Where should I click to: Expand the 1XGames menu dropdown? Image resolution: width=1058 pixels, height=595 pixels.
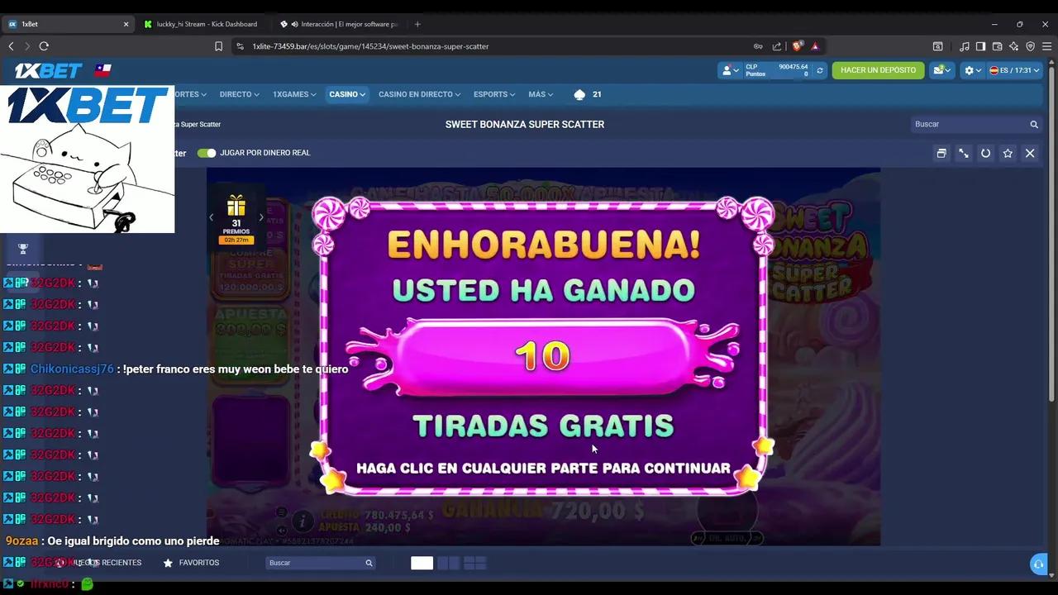(x=294, y=94)
